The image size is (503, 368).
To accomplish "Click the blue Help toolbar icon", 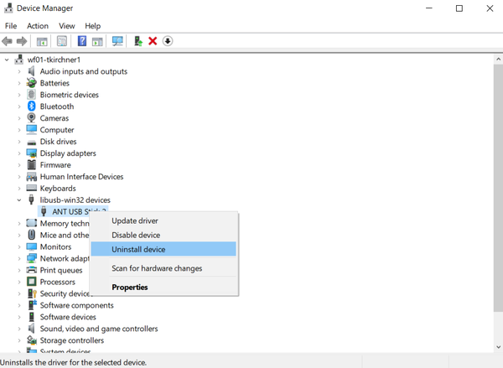I will tap(82, 41).
